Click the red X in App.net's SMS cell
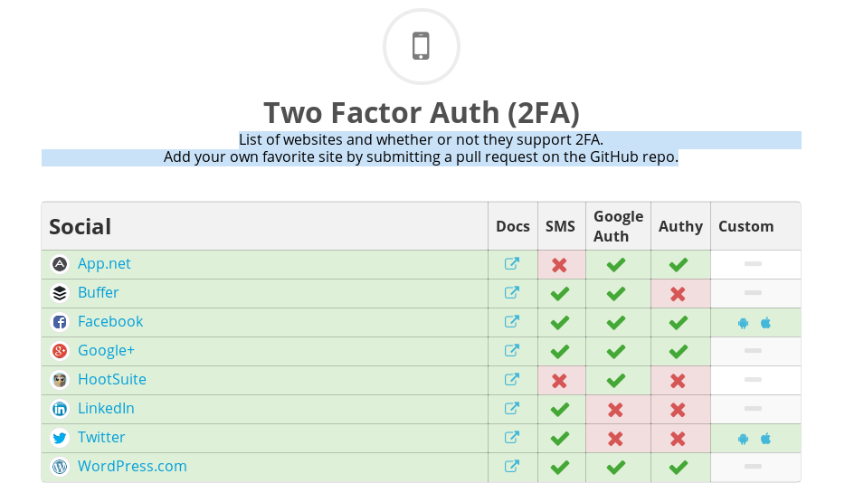 559,264
